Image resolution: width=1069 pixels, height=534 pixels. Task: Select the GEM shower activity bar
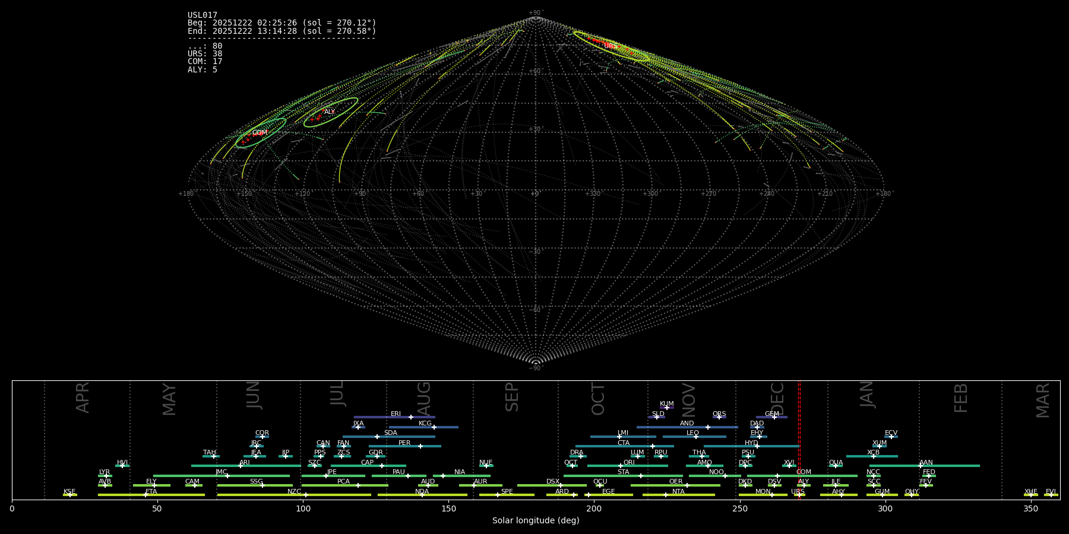point(771,417)
